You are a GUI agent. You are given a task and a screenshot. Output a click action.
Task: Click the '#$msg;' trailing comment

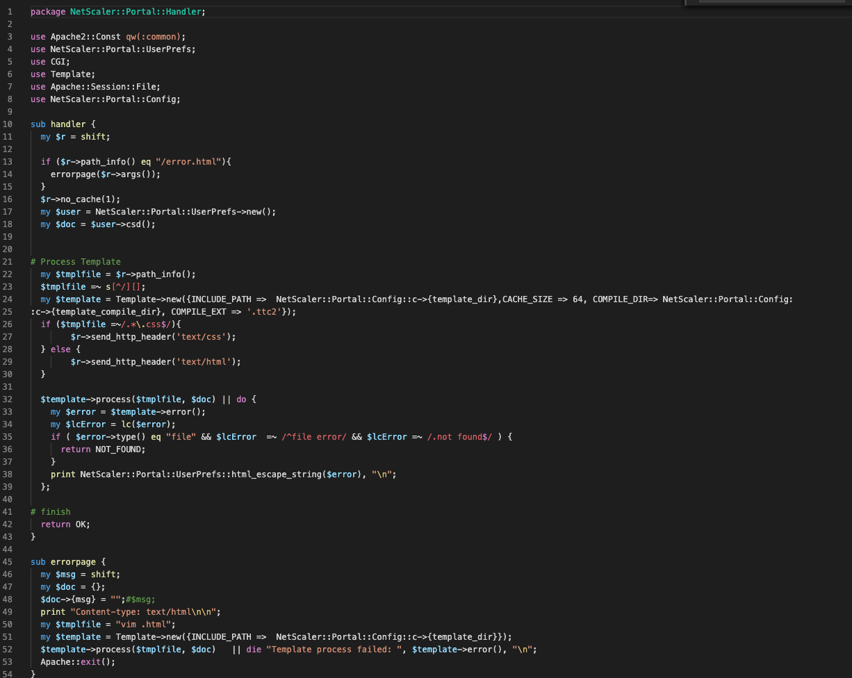click(x=140, y=600)
